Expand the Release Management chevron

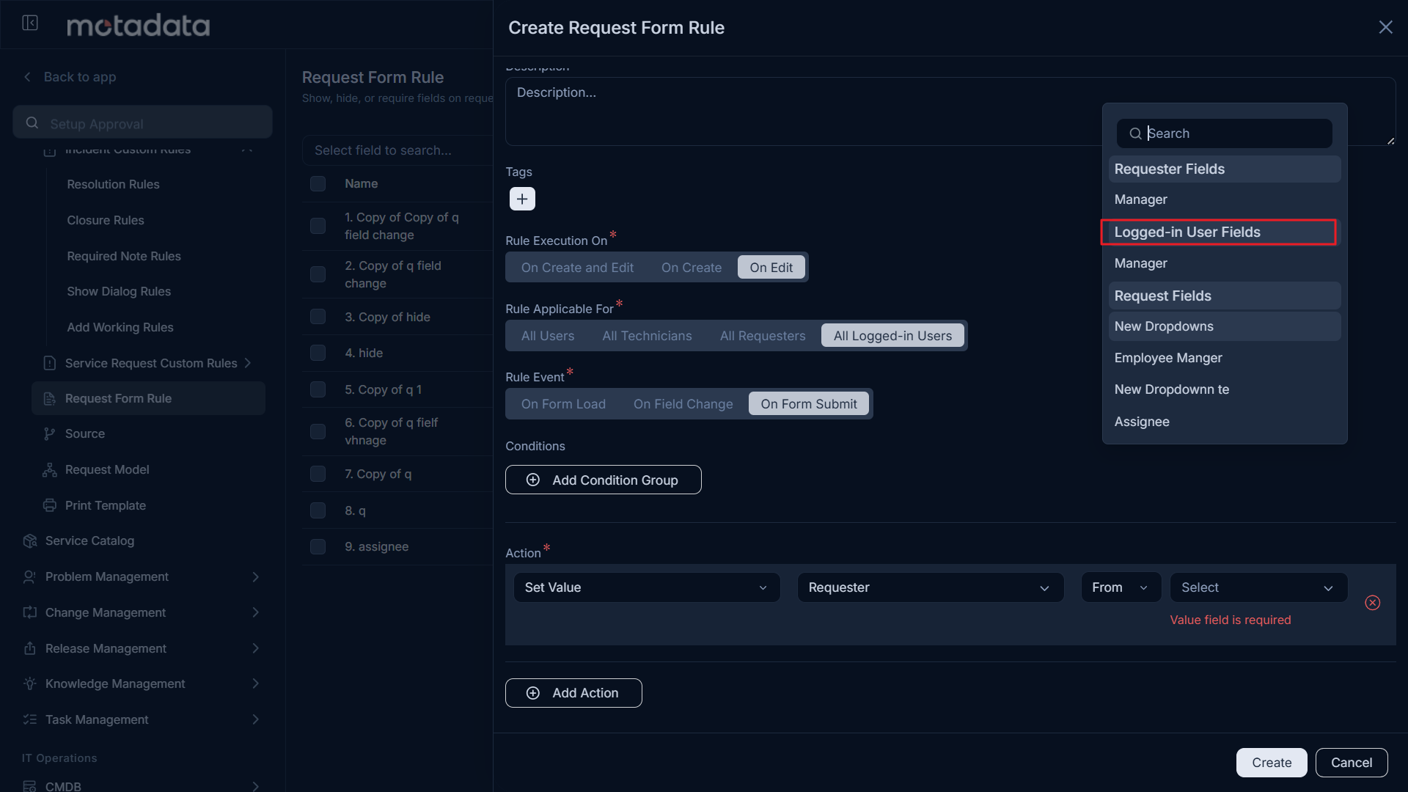pyautogui.click(x=255, y=648)
